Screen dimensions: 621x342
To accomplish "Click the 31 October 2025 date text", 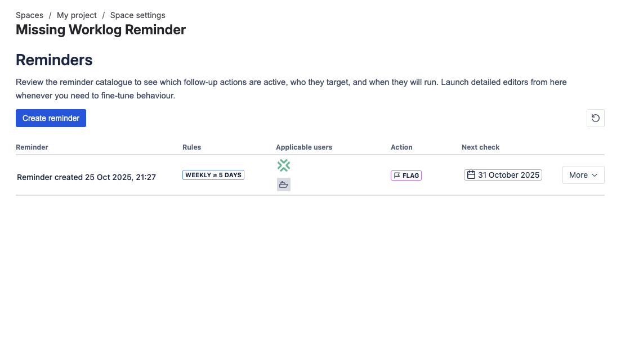I will coord(508,175).
